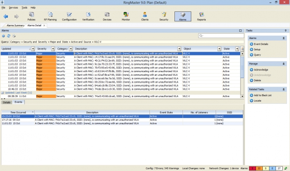Click the yellow minor alarms count
This screenshot has height=171, width=290.
[266, 168]
